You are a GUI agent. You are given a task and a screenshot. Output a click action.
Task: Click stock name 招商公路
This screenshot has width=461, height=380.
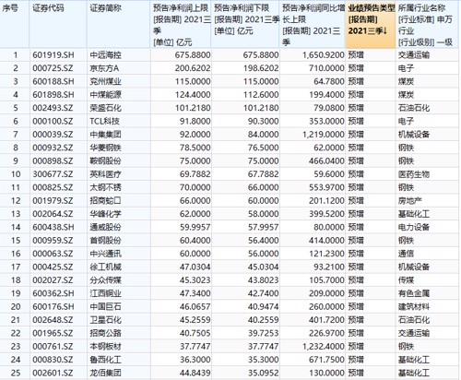click(x=105, y=333)
